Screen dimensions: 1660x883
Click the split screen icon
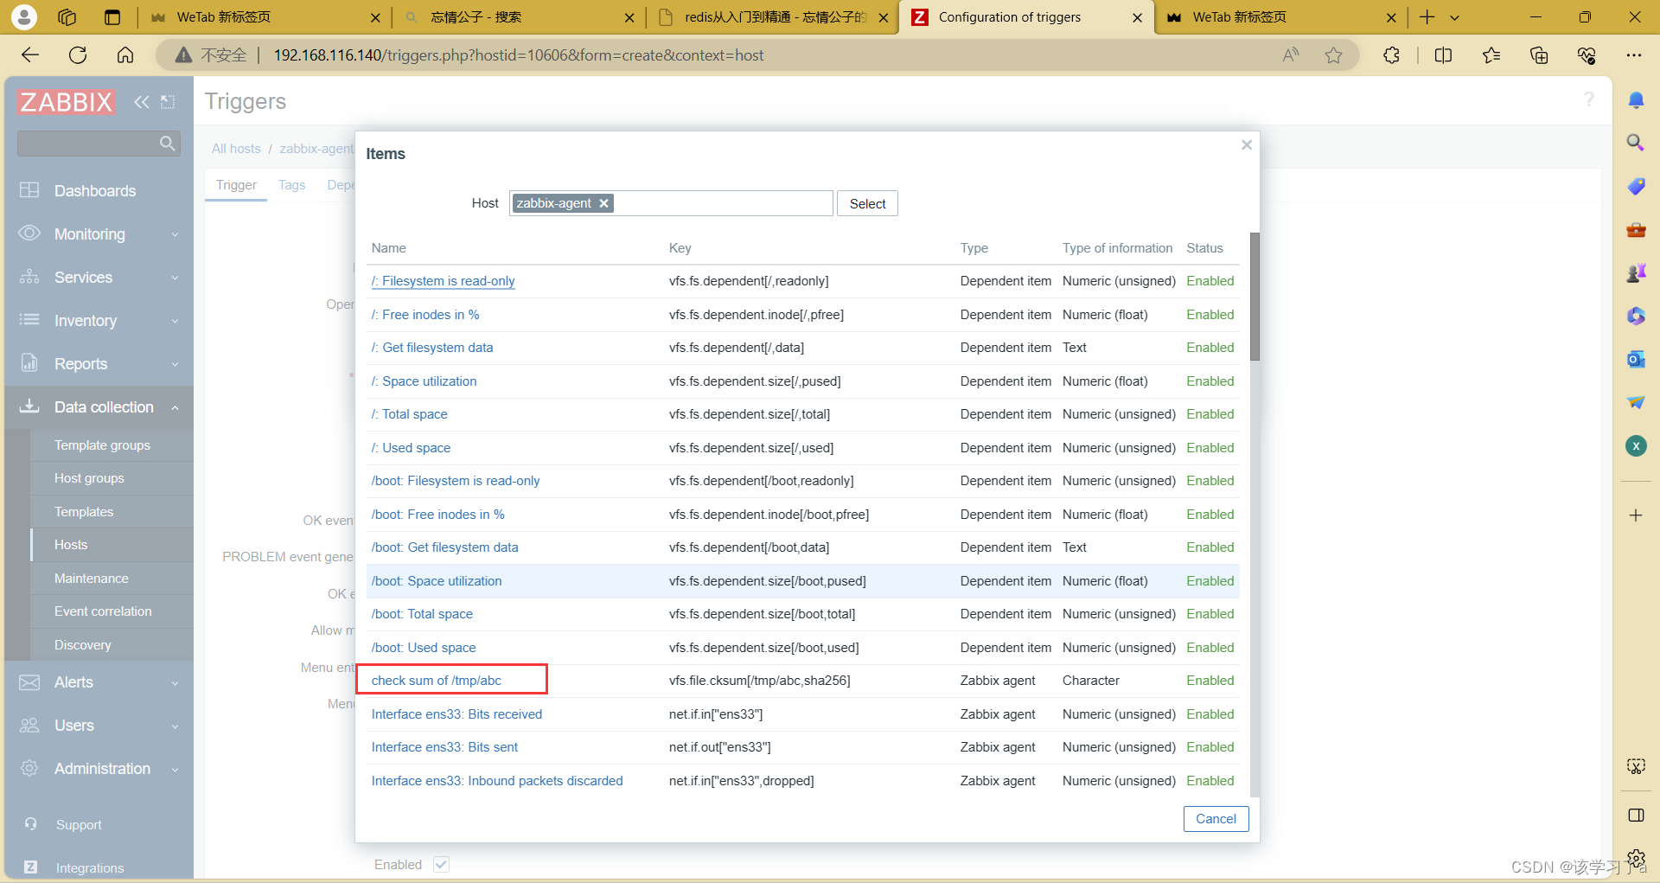coord(1443,55)
